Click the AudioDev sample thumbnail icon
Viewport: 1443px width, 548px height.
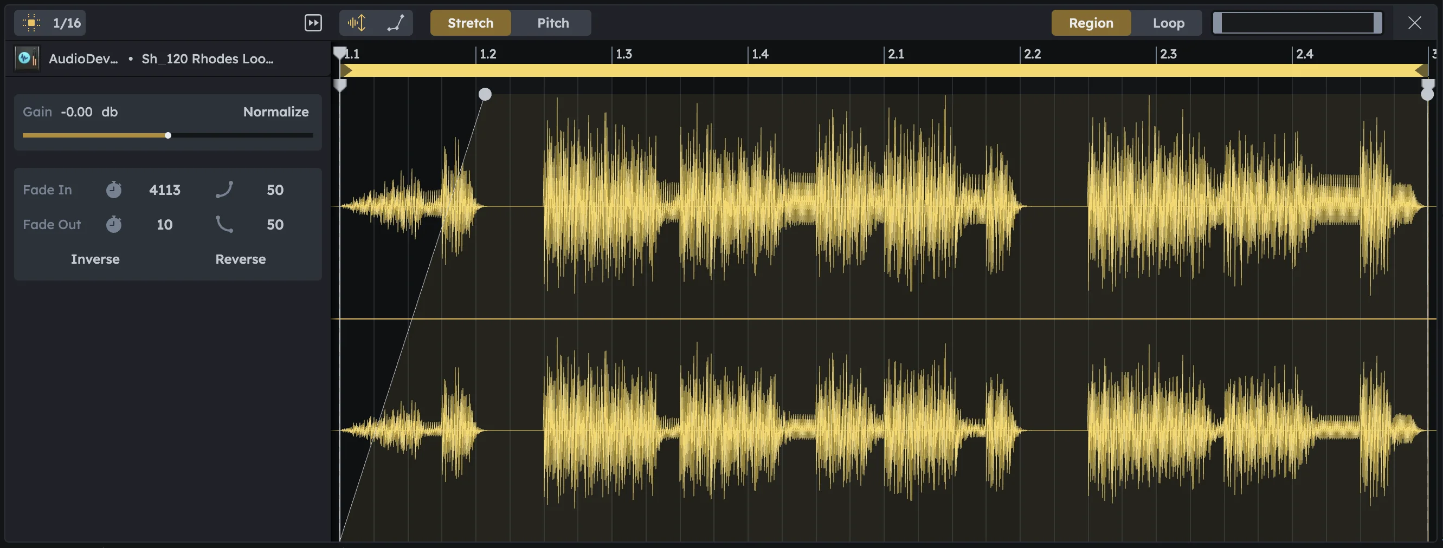click(x=26, y=58)
